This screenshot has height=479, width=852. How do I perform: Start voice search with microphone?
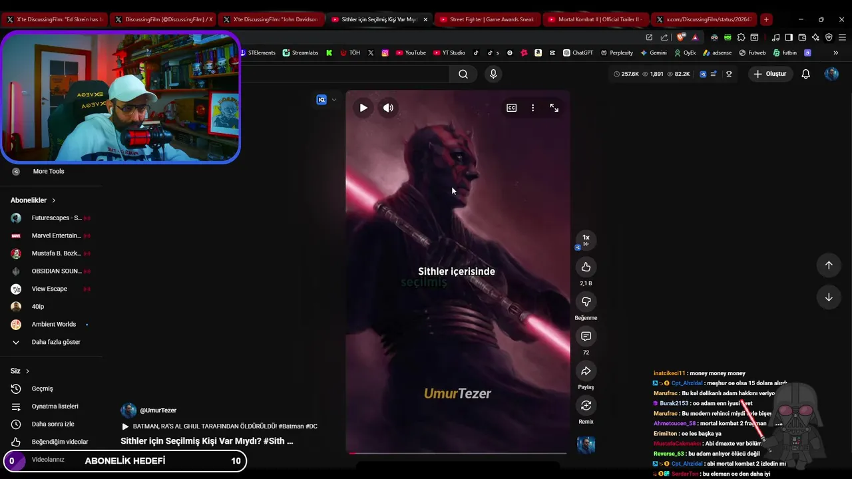click(493, 74)
